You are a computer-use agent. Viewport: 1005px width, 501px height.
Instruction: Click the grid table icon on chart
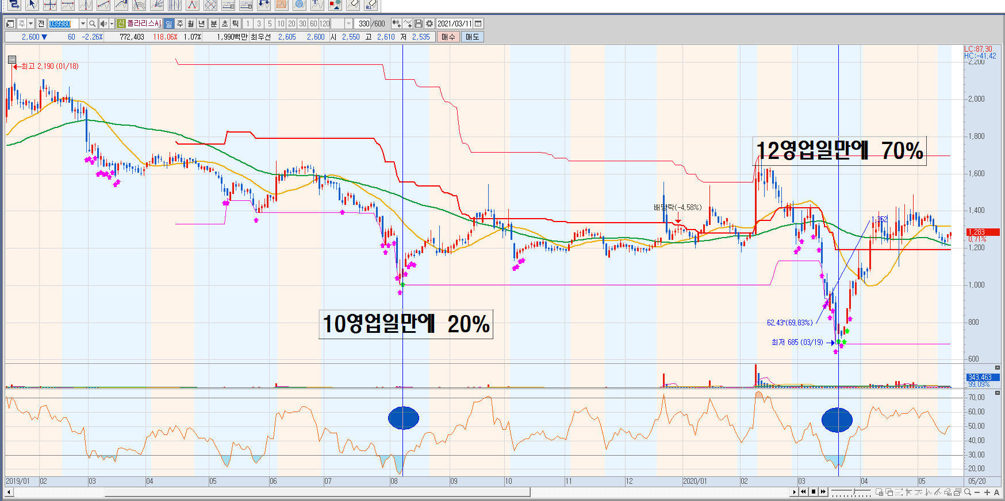[x=12, y=60]
